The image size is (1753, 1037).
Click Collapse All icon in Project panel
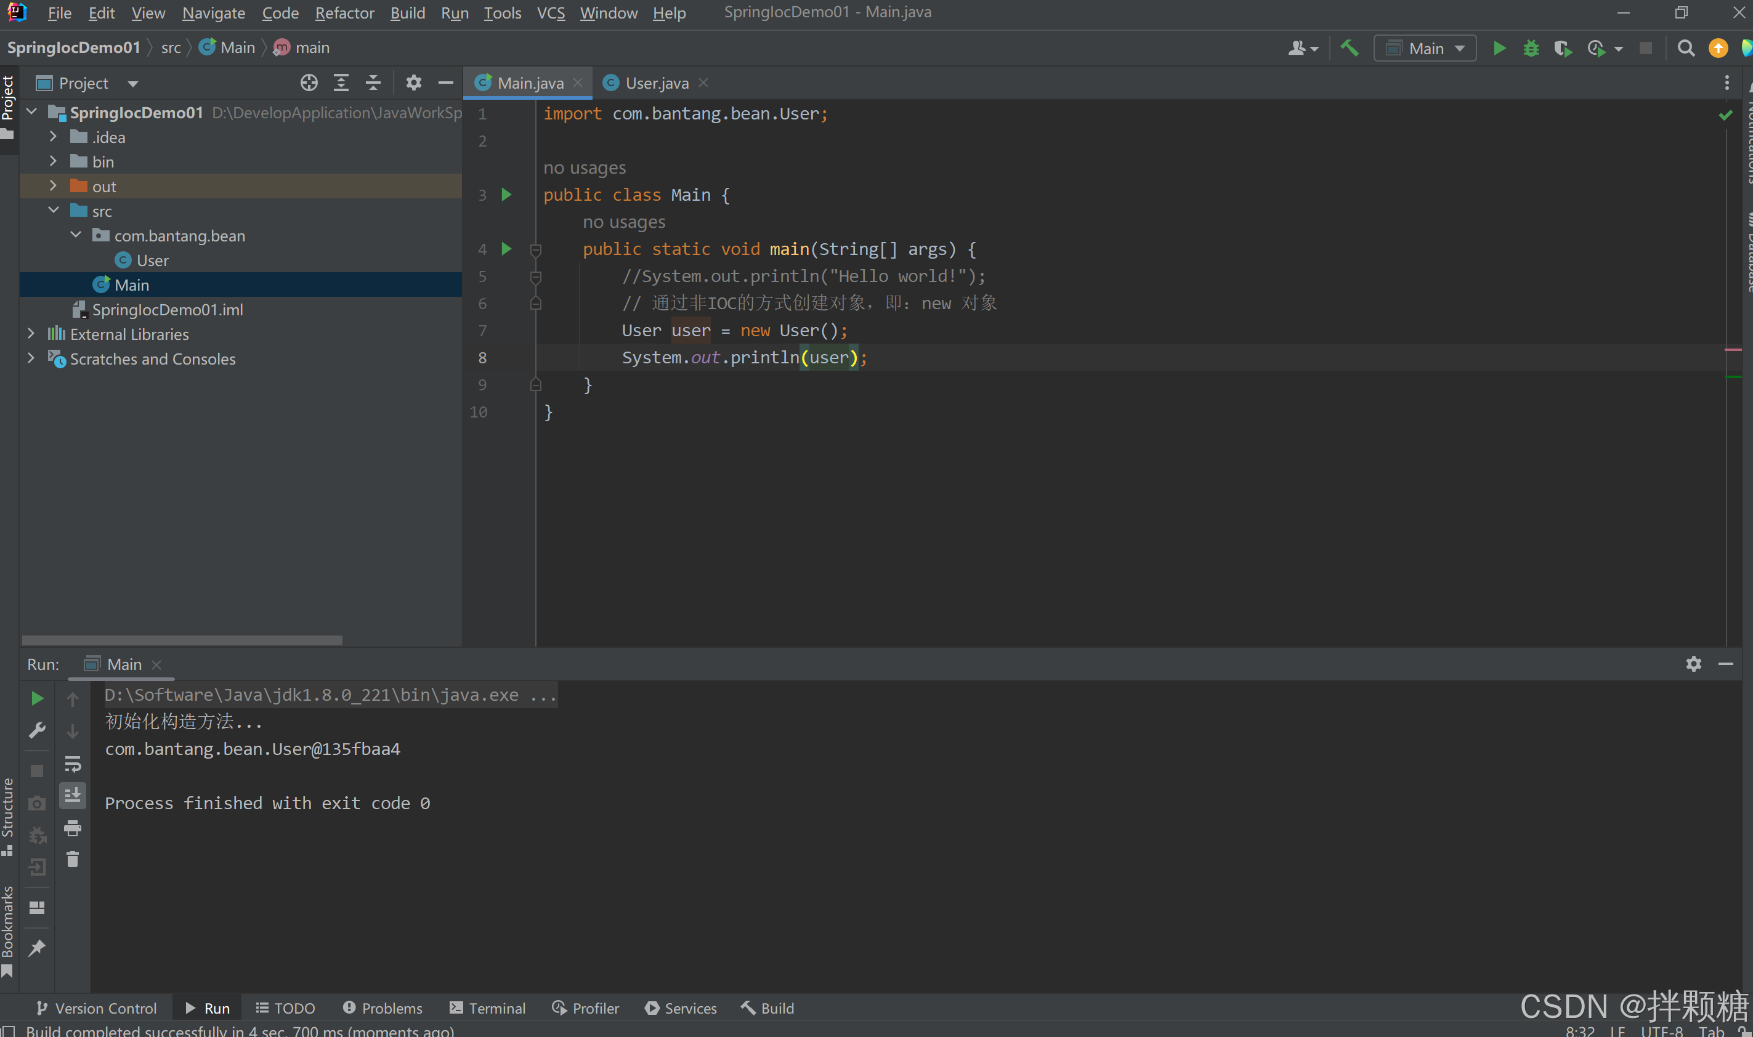click(373, 83)
